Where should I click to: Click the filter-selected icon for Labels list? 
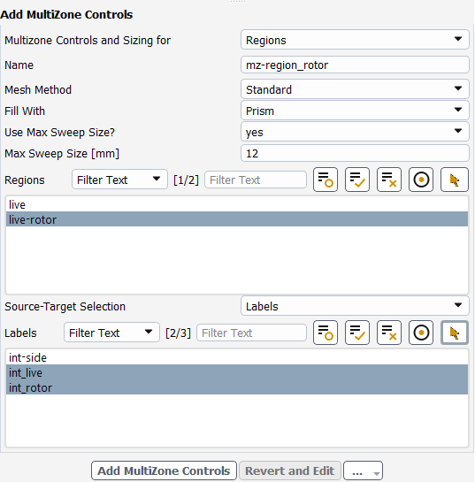[326, 333]
